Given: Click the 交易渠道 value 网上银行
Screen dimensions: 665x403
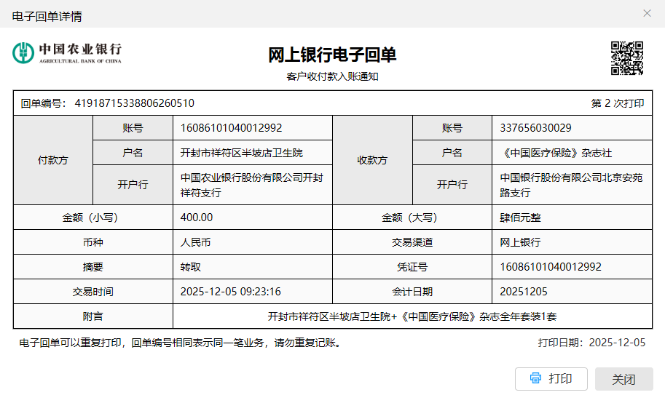Looking at the screenshot, I should 521,242.
